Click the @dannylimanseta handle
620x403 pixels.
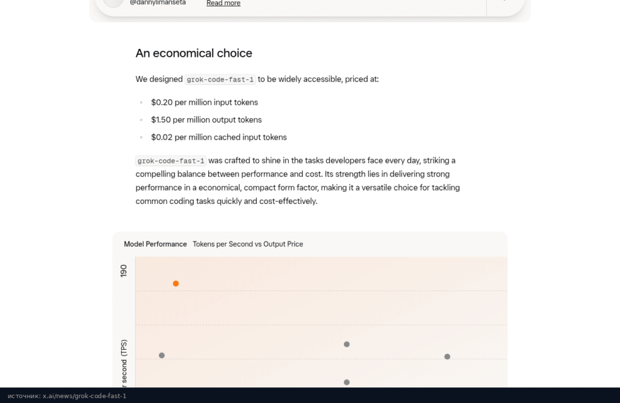tap(158, 2)
